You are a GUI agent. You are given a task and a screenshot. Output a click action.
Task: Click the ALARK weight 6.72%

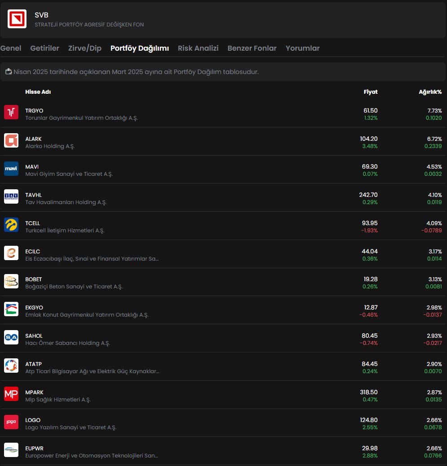click(x=434, y=139)
